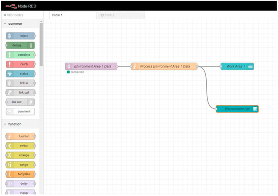Select the switch node in palette
Viewport: 278px width, 196px height.
click(x=20, y=146)
